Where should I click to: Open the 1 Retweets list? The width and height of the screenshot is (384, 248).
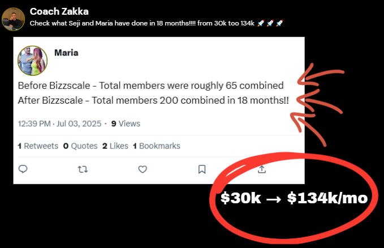(x=38, y=146)
